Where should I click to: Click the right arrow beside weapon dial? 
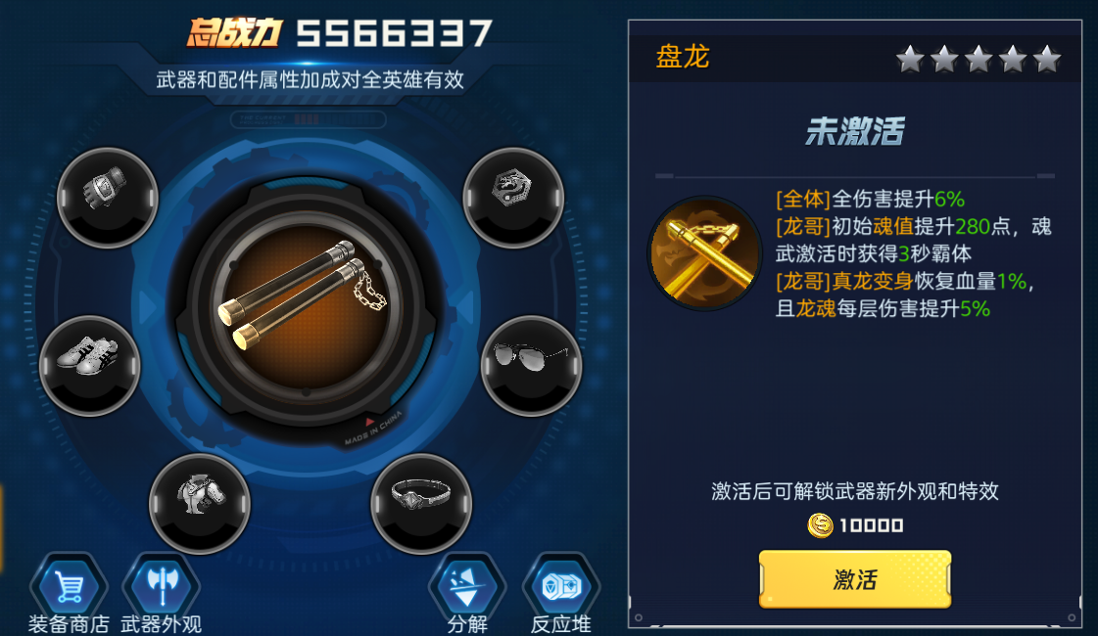coord(464,307)
